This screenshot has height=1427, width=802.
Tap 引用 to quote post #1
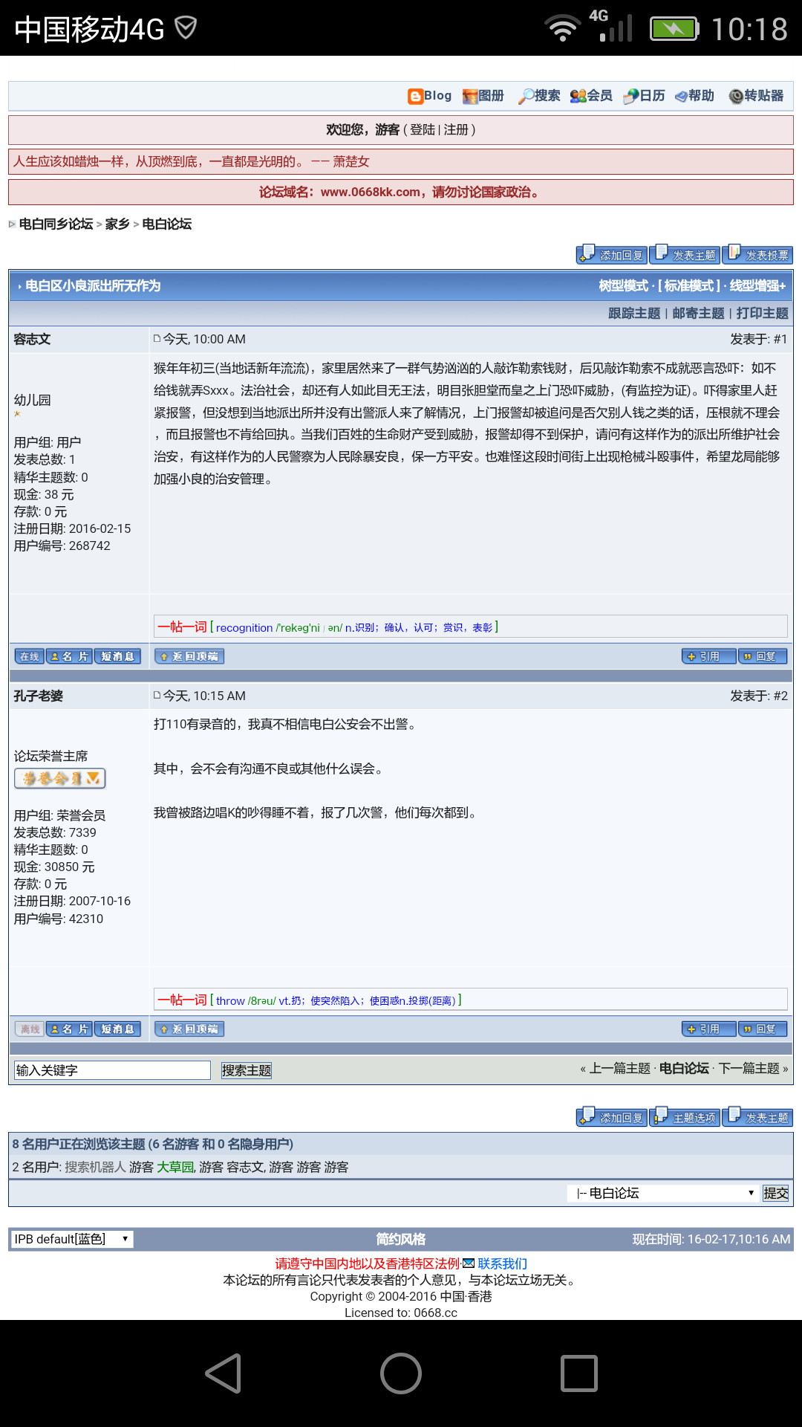point(708,656)
